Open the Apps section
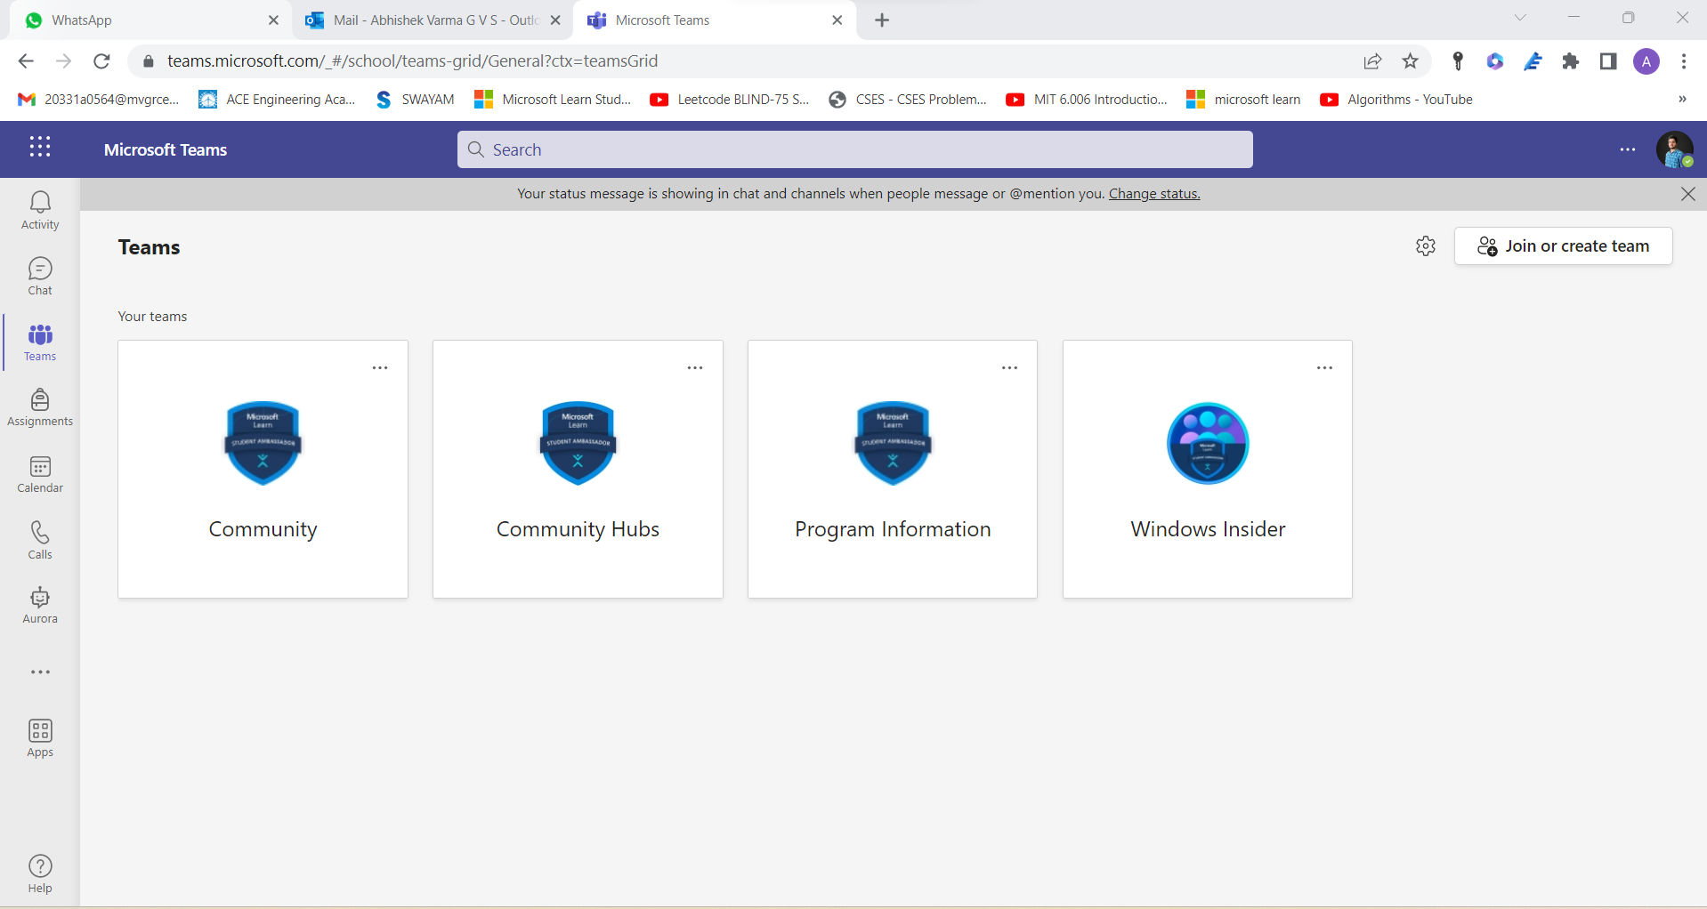This screenshot has width=1707, height=909. click(39, 736)
